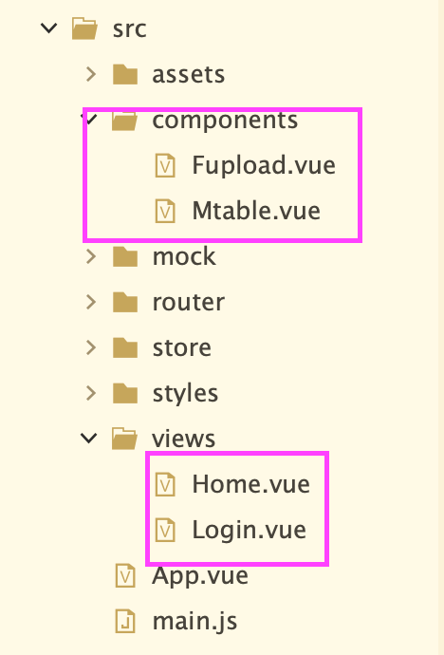444x655 pixels.
Task: Click the store folder icon
Action: (125, 348)
